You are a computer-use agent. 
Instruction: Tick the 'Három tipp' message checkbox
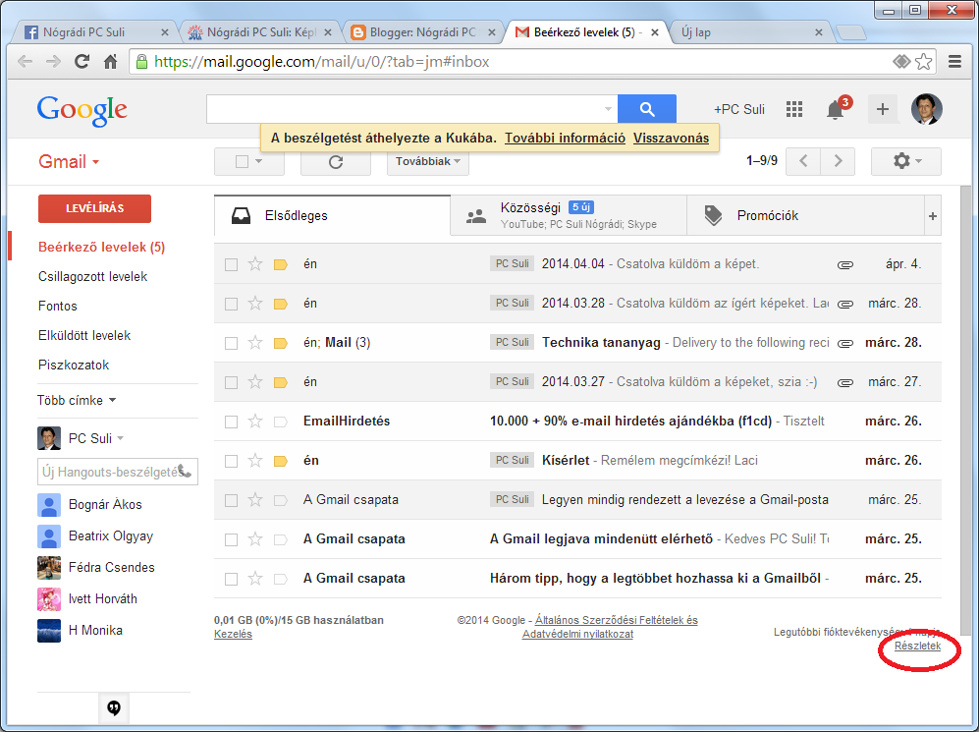tap(231, 580)
